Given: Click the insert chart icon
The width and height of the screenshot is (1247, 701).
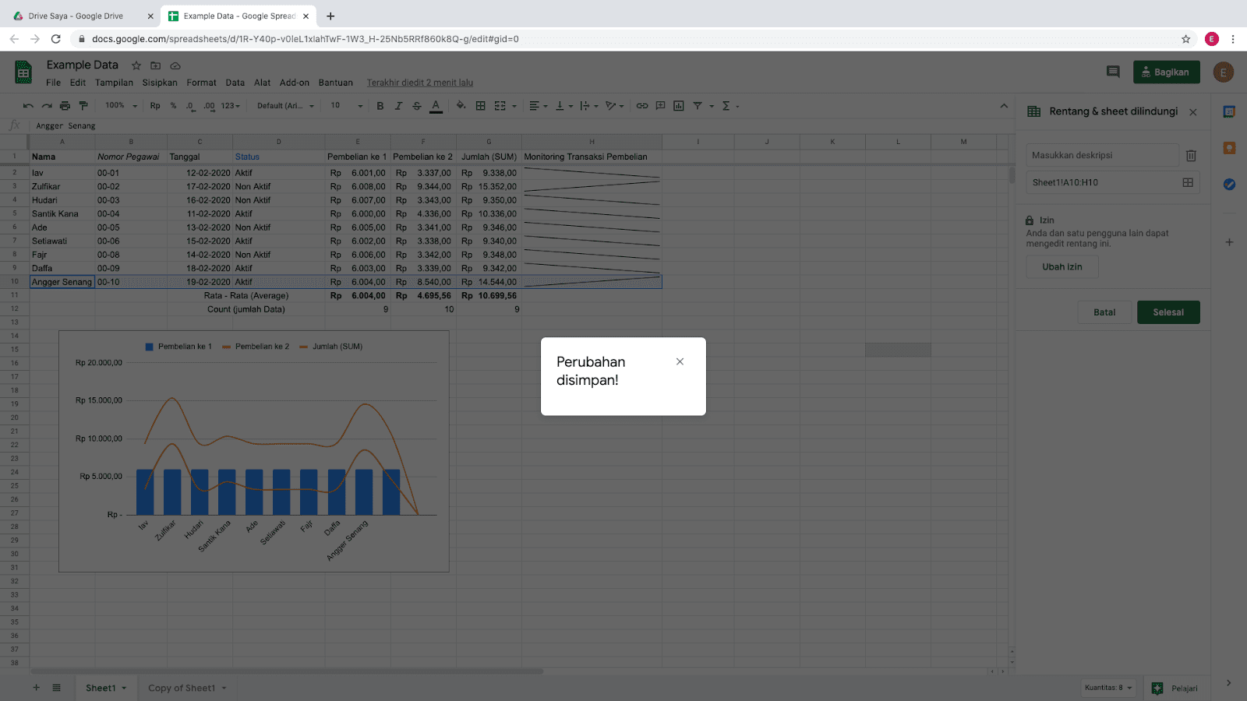Looking at the screenshot, I should pos(679,106).
